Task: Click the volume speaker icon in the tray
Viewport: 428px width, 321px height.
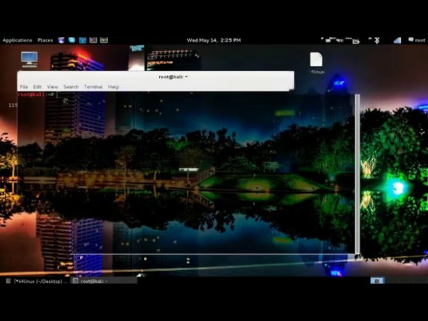Action: pyautogui.click(x=340, y=40)
